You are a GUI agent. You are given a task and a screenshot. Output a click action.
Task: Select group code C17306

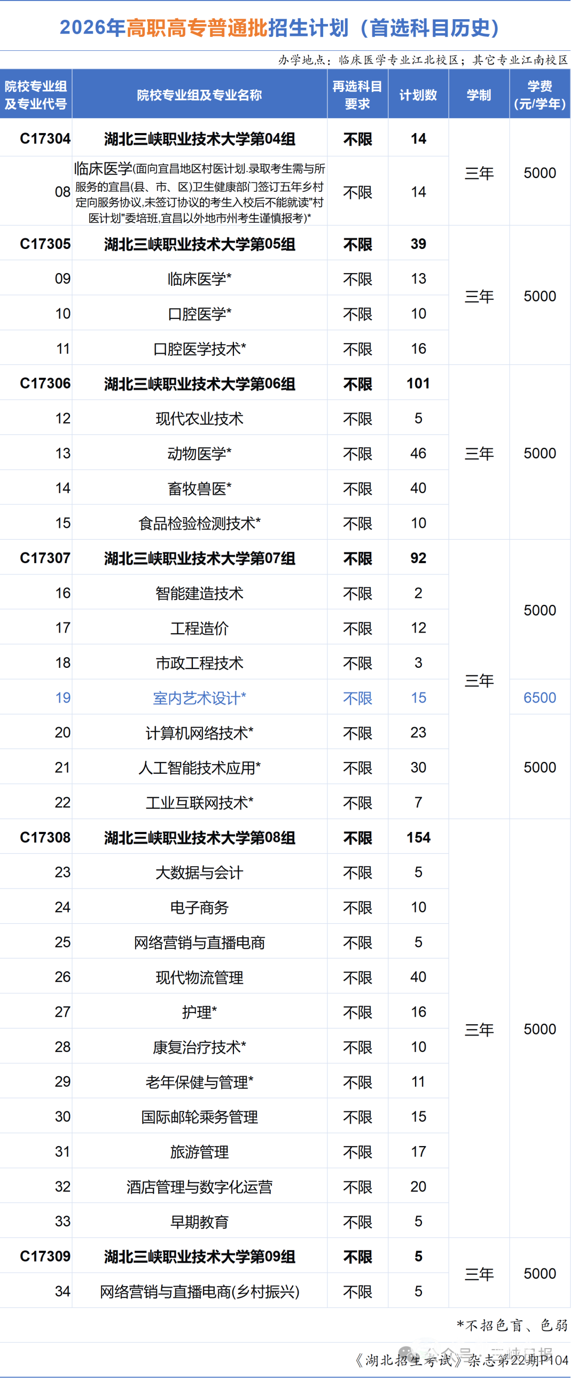[x=45, y=384]
